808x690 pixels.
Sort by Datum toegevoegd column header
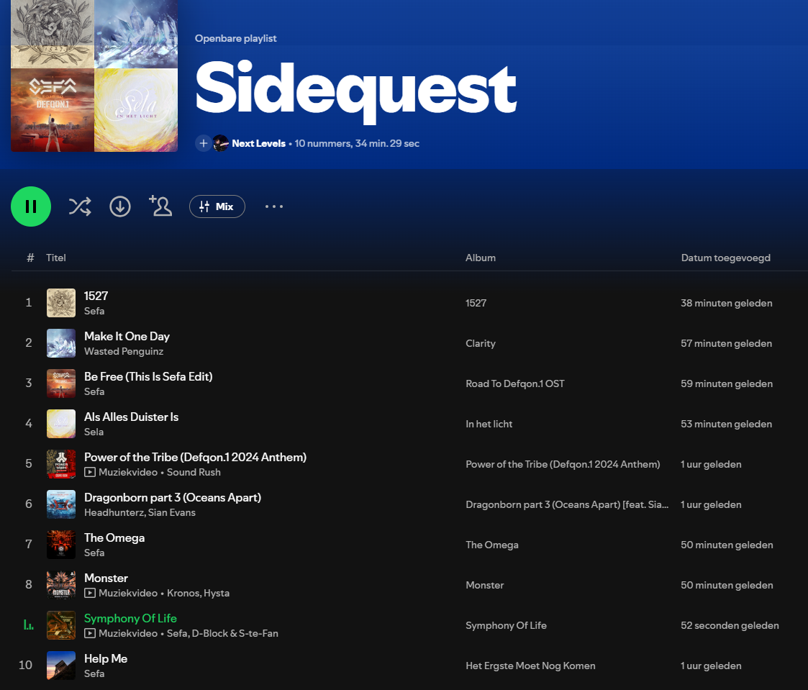pyautogui.click(x=725, y=258)
